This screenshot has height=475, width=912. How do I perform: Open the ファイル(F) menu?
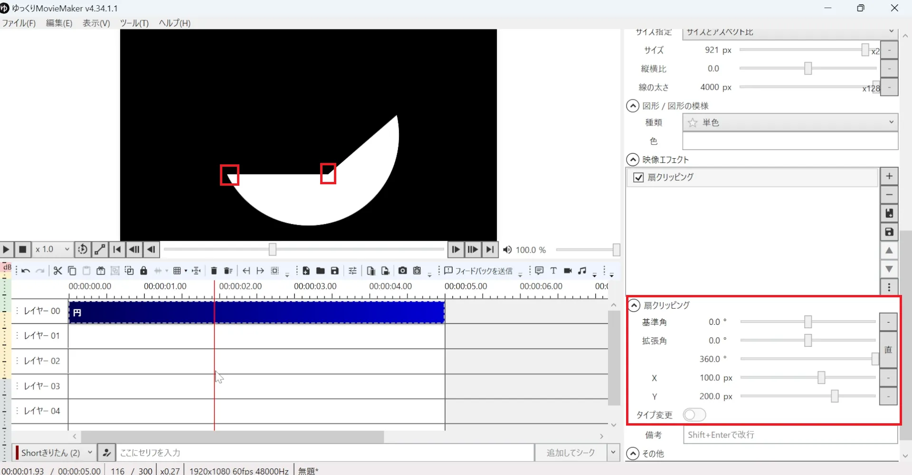tap(19, 23)
